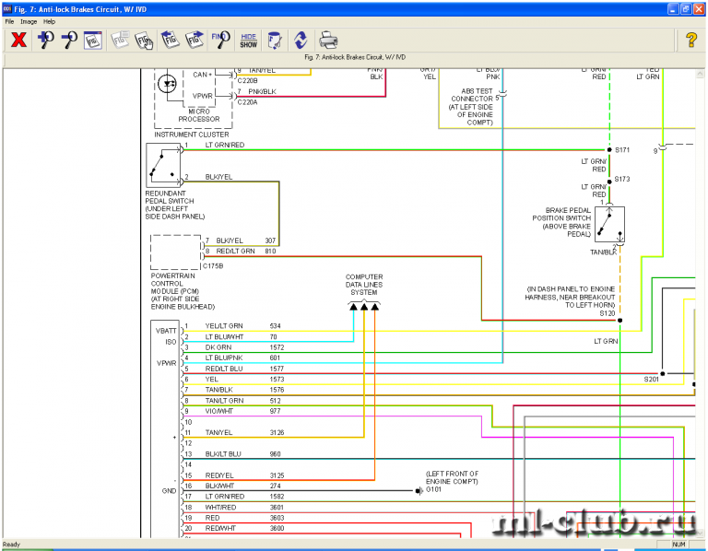The image size is (708, 551).
Task: Restore down the window
Action: (684, 8)
